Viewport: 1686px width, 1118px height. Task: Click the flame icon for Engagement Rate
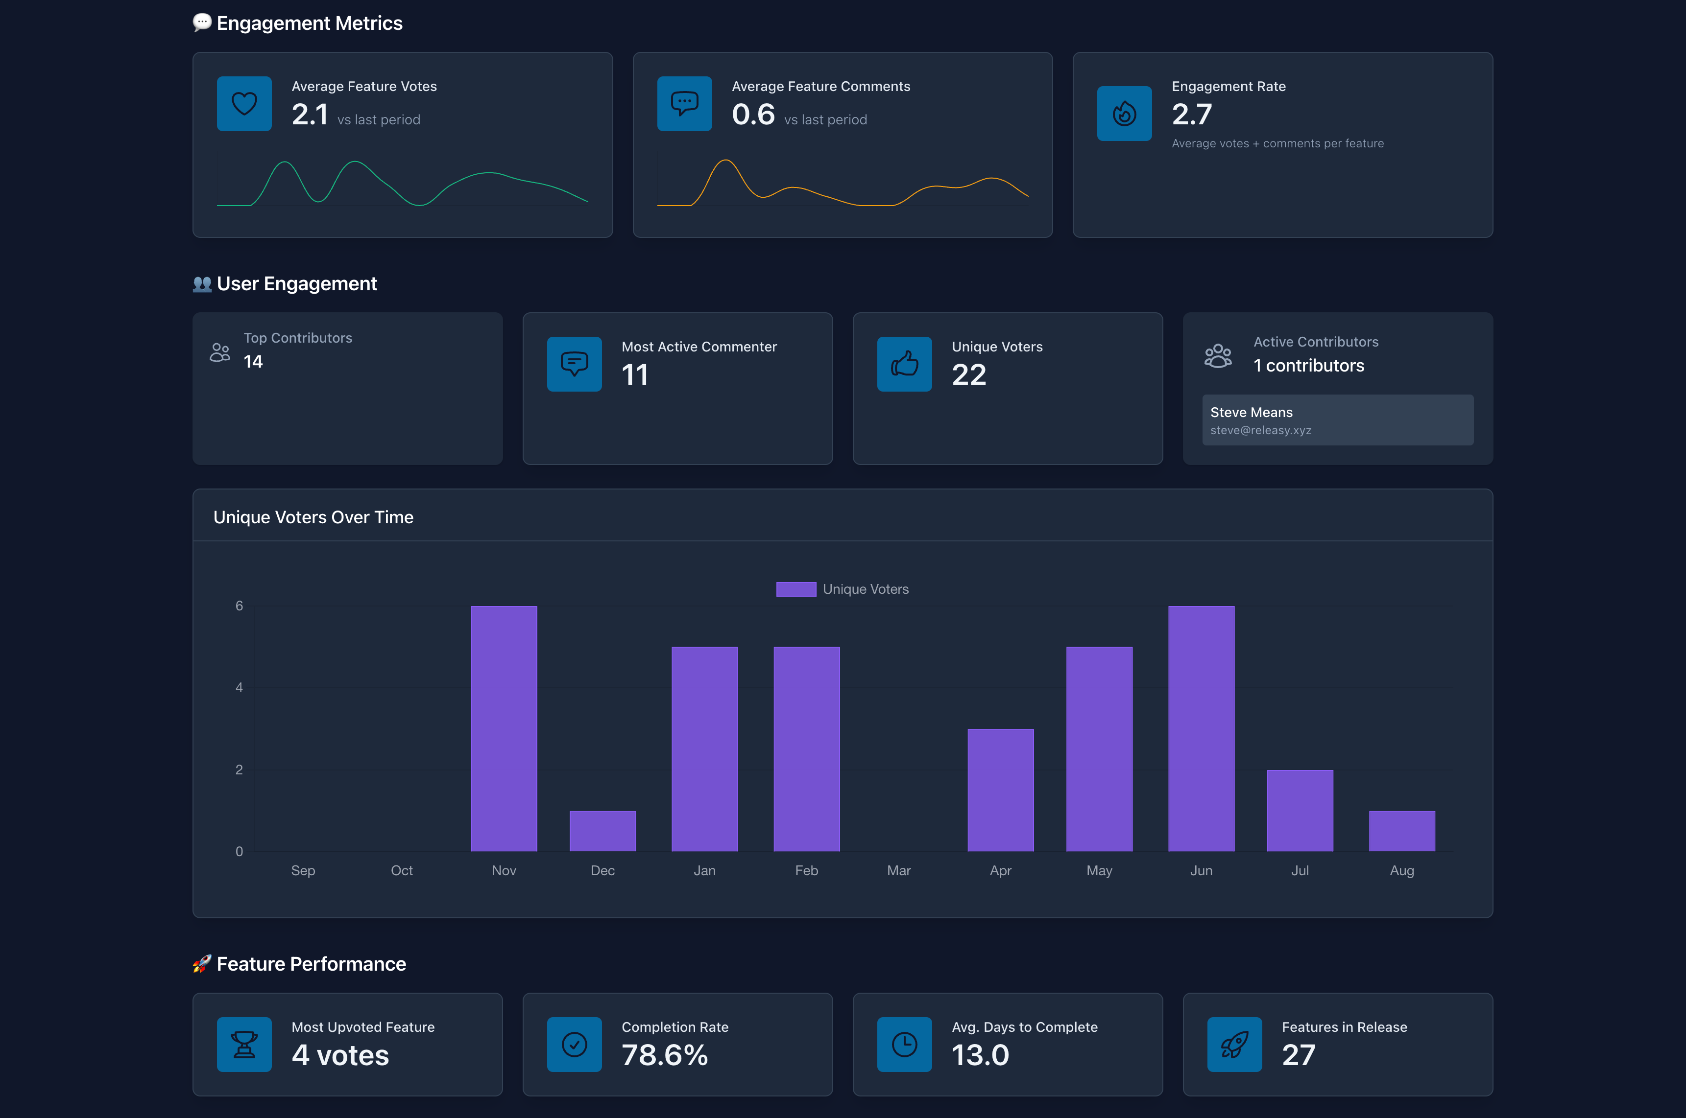pyautogui.click(x=1124, y=114)
